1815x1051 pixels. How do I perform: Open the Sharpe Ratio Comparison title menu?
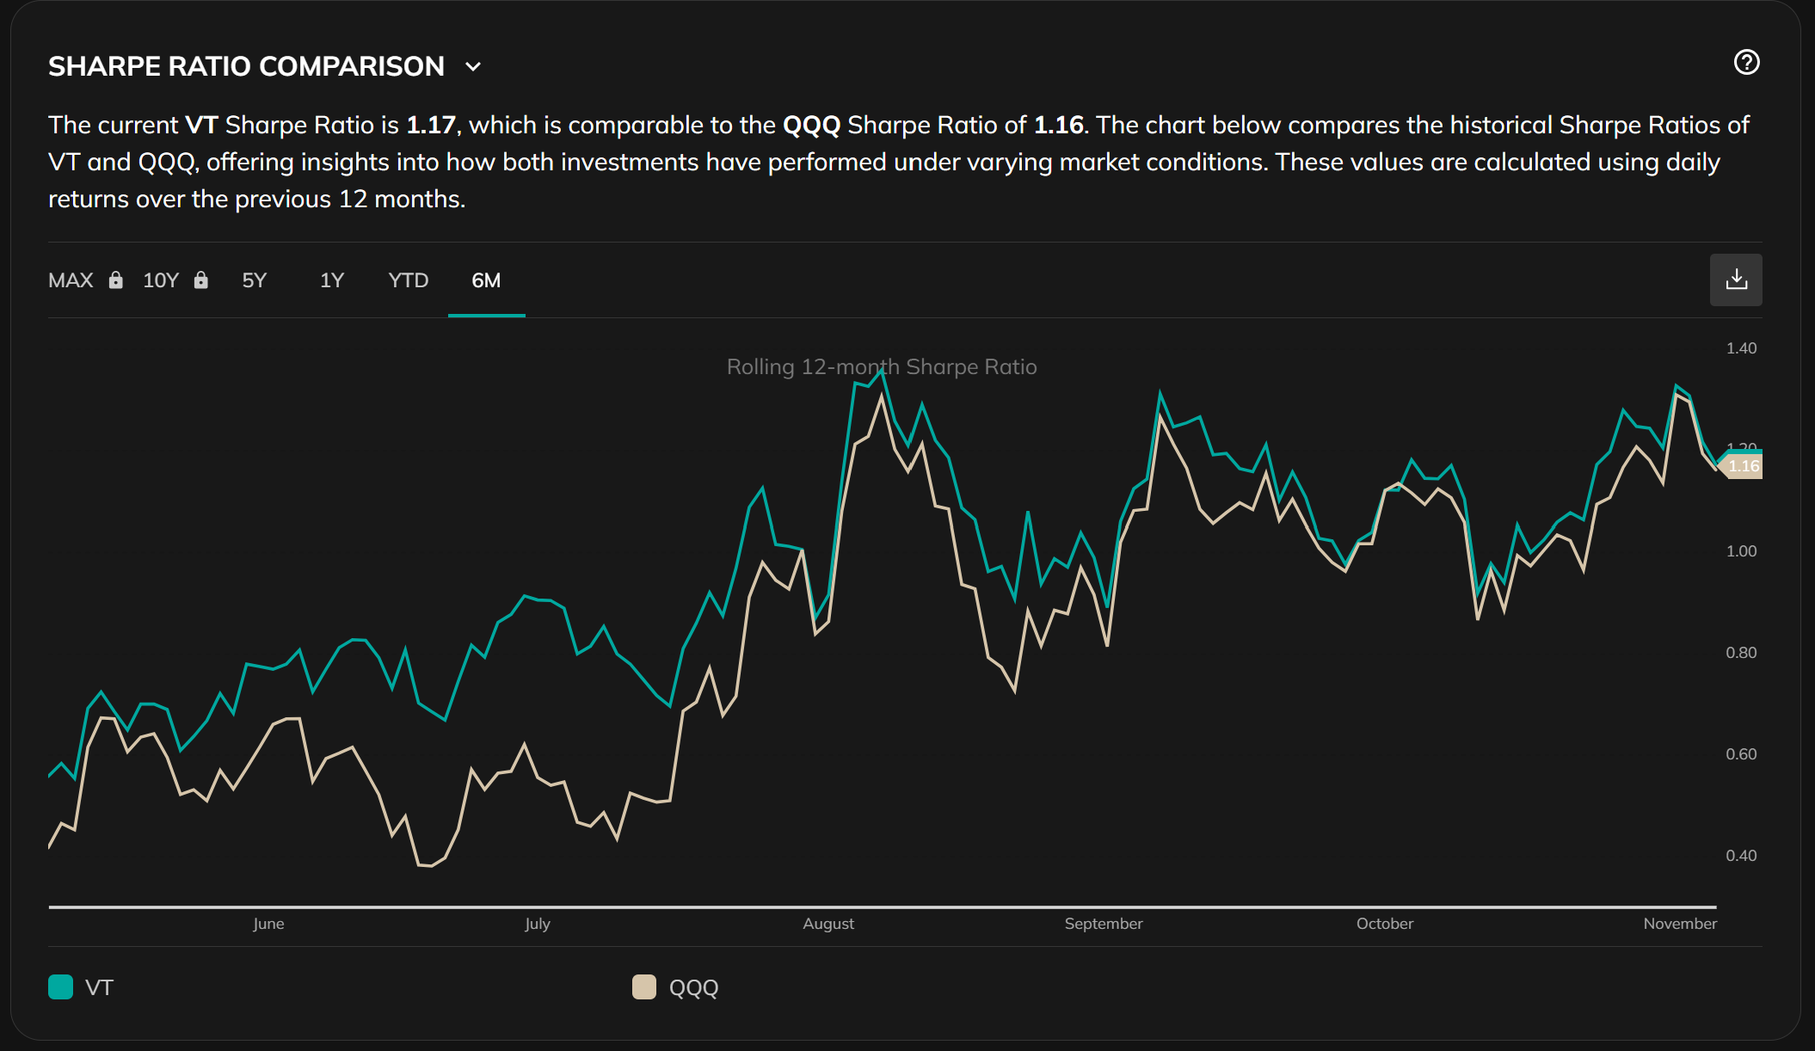(x=246, y=66)
